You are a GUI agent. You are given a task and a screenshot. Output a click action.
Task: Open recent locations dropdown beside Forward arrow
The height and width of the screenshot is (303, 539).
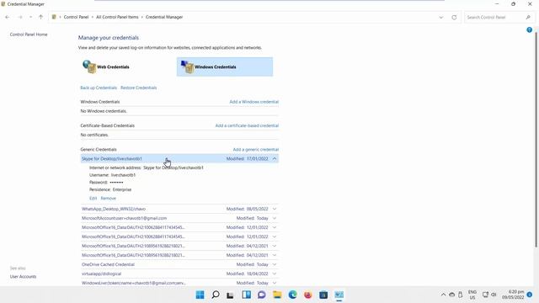click(x=30, y=17)
